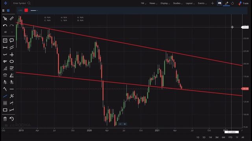Screen dimensions: 252x141
Task: Set range to 1D
Action: [x=198, y=137]
